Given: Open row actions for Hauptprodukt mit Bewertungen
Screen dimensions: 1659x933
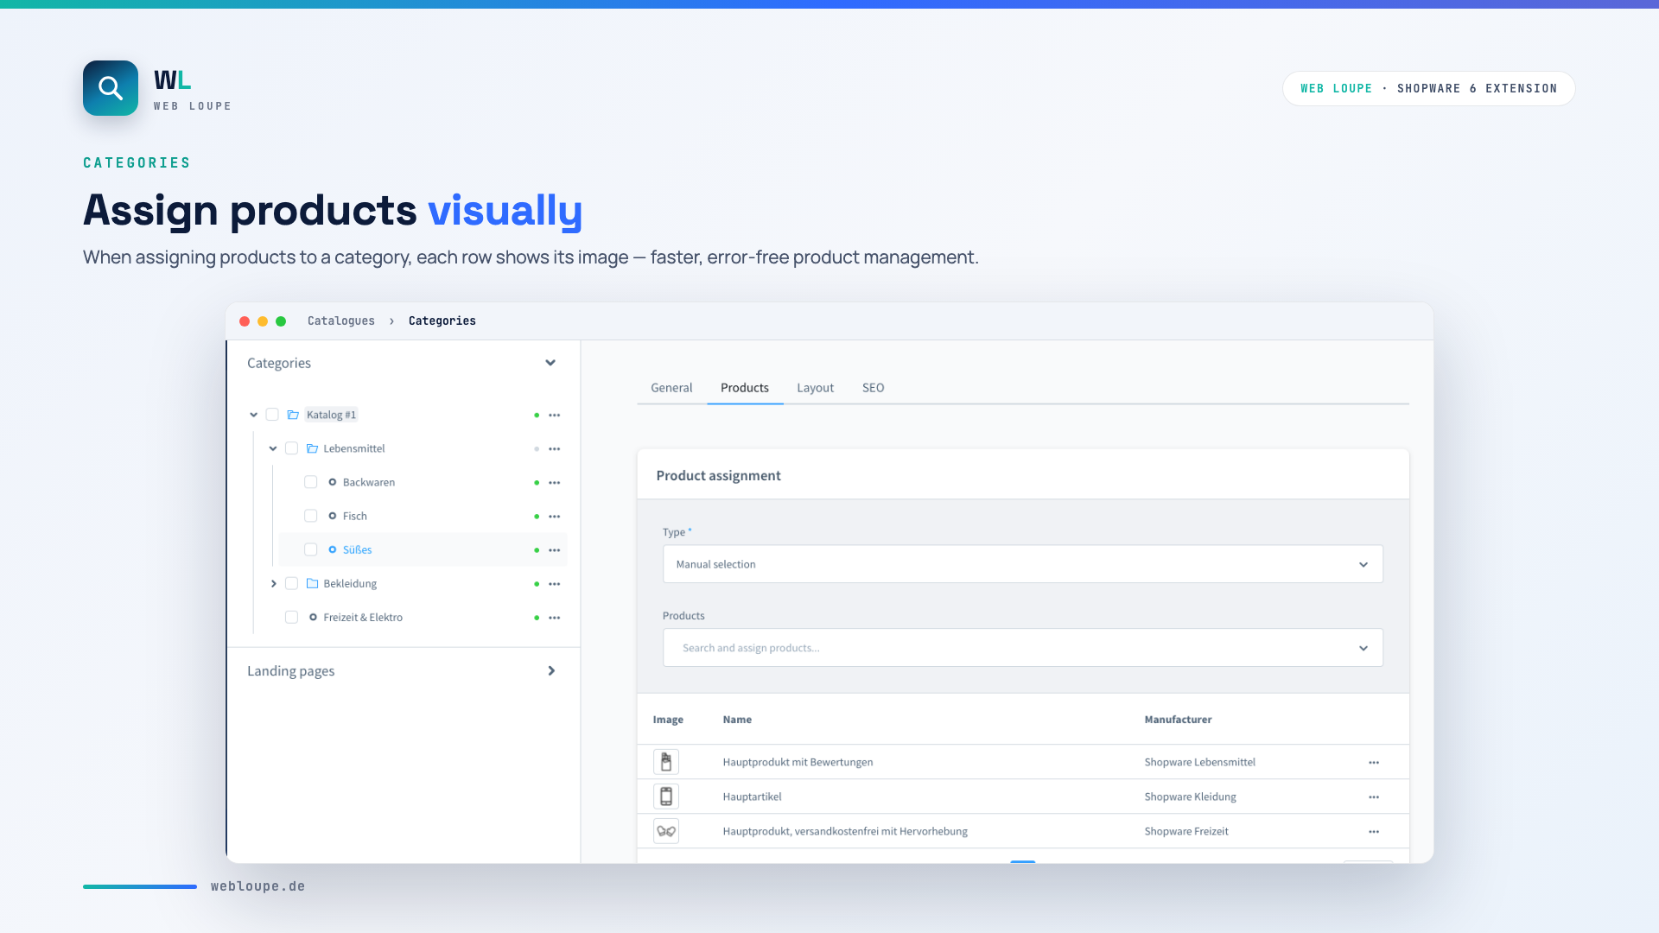Looking at the screenshot, I should coord(1374,763).
